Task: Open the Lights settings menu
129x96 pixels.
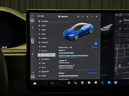Action: tap(42, 30)
